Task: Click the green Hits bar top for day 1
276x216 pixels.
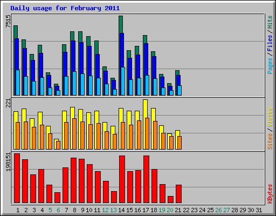Action: 16,32
